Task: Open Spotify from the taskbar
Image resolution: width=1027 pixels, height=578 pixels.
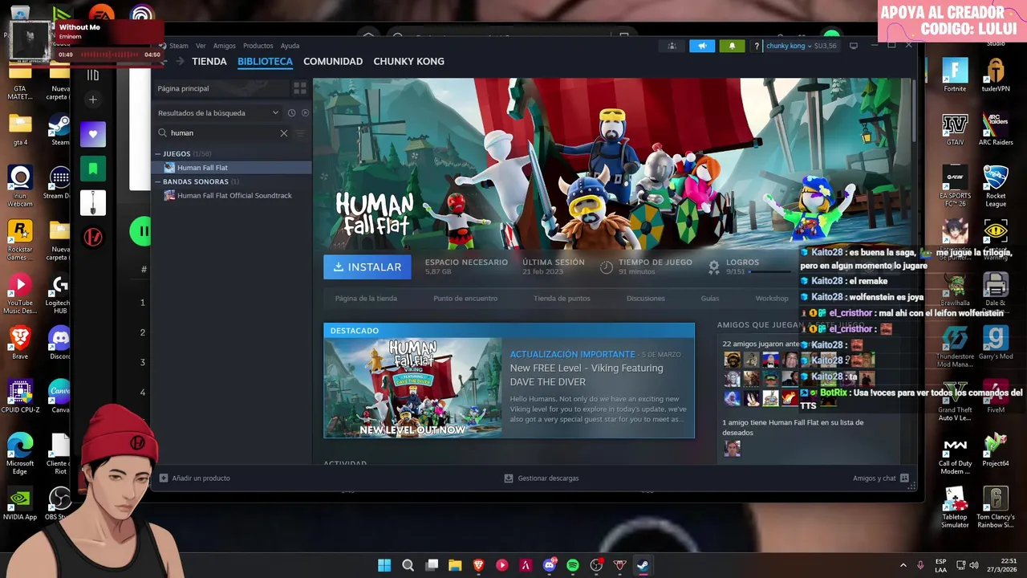Action: [573, 565]
